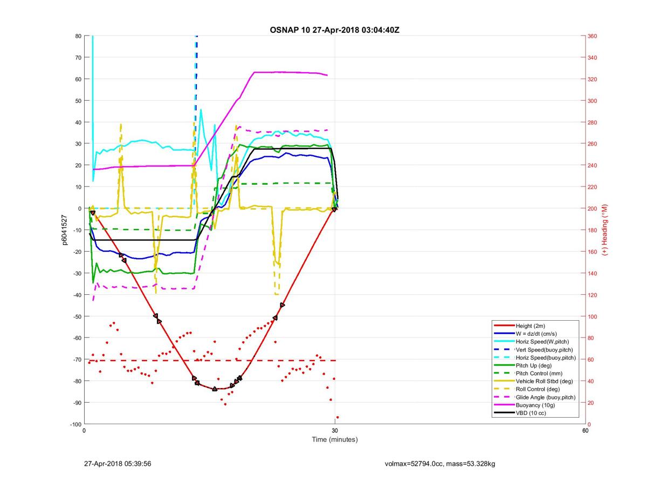The width and height of the screenshot is (647, 477).
Task: Click the (+) Heading (°M) right axis label
Action: 605,230
